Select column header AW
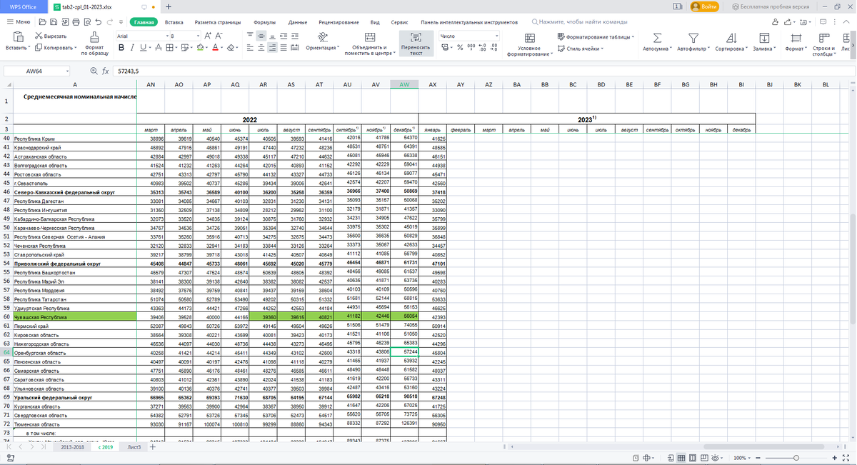 click(x=404, y=84)
